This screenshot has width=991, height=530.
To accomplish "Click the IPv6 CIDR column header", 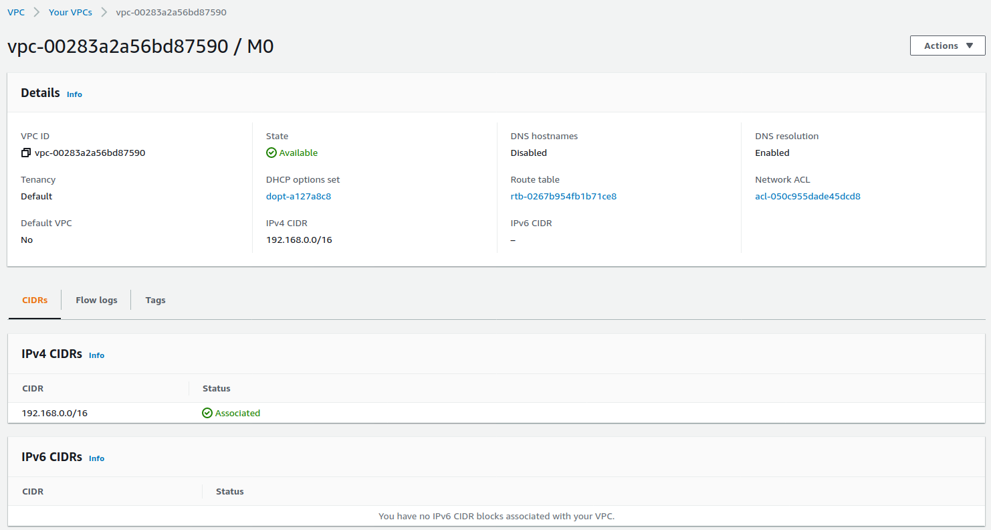I will click(33, 491).
